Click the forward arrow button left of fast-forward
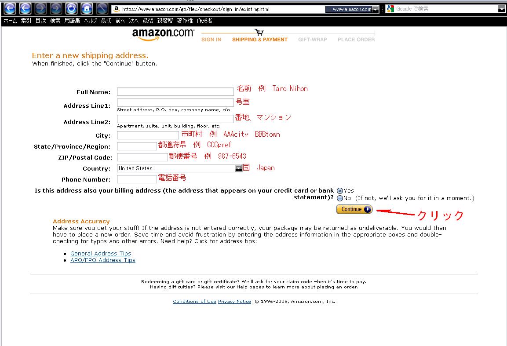 [40, 8]
